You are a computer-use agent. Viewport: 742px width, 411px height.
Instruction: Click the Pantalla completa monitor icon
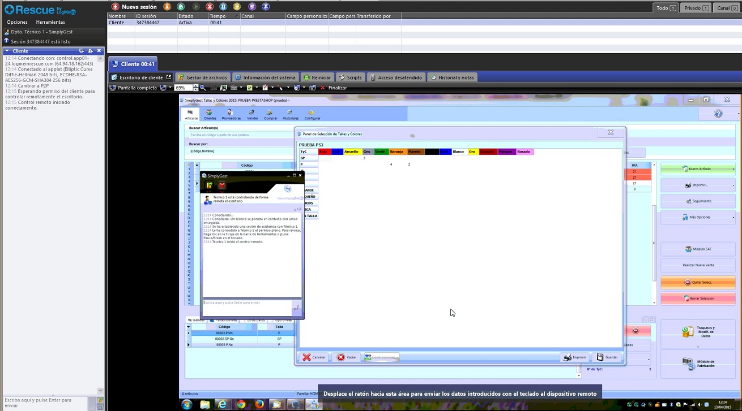pos(113,88)
